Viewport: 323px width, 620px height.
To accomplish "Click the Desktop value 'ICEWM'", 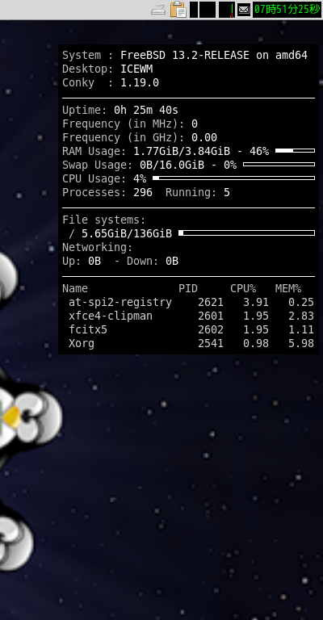I will point(136,69).
